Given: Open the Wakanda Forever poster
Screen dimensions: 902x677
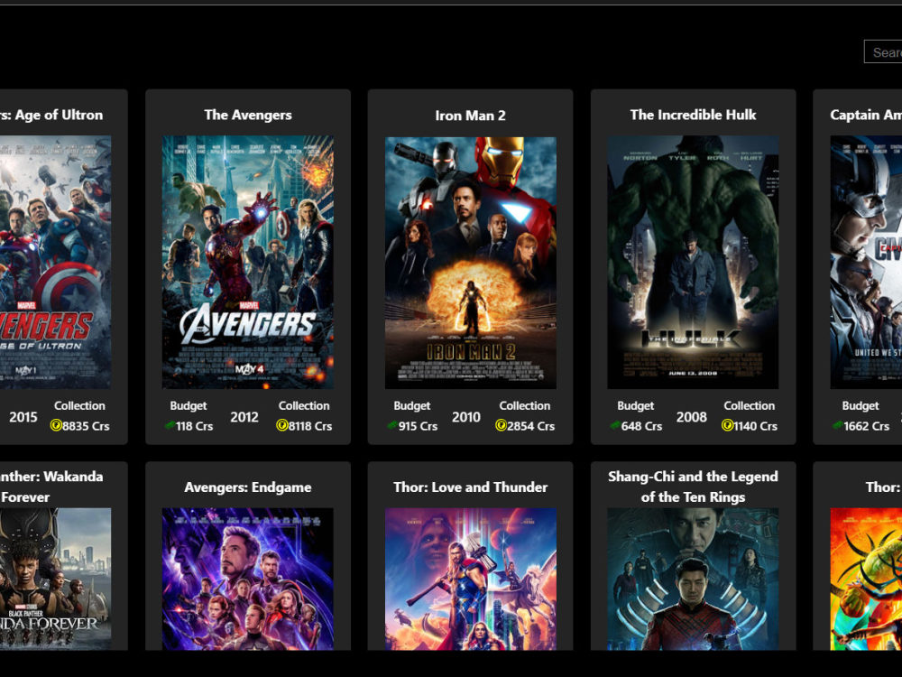Looking at the screenshot, I should coord(55,580).
